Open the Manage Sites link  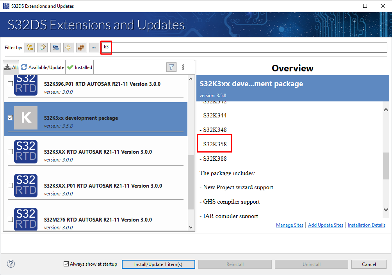coord(289,225)
